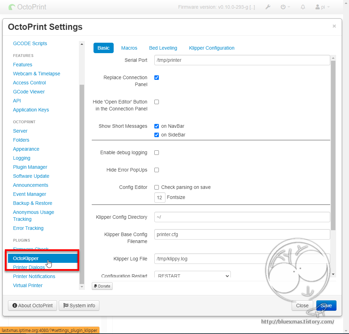Switch to the Bed Leveling tab

163,48
